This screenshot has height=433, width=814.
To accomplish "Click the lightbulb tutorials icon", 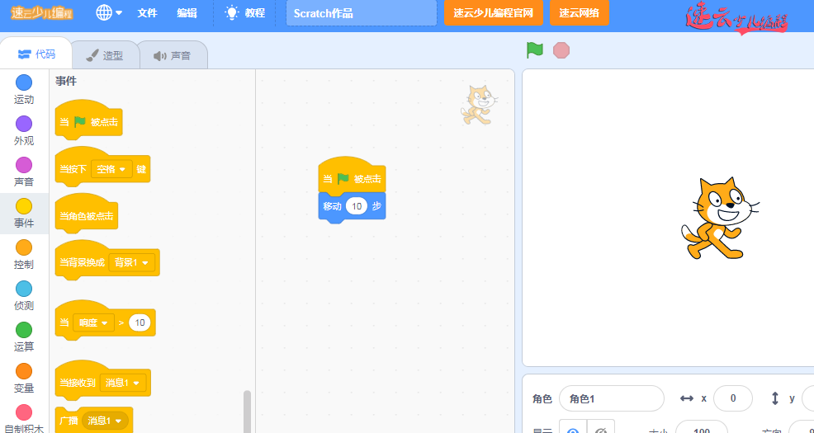I will click(231, 13).
